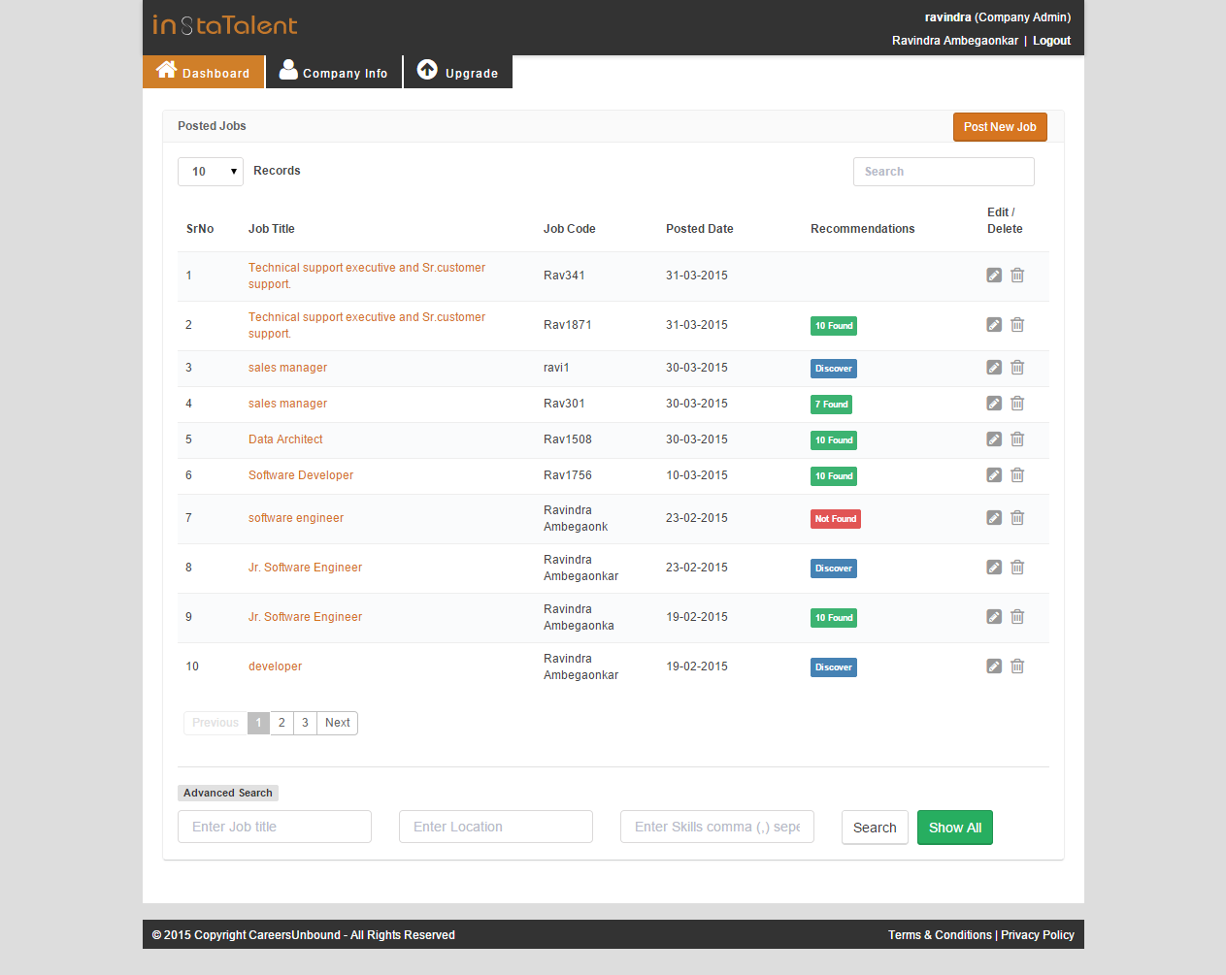This screenshot has width=1226, height=975.
Task: Select current page 1 in pagination
Action: point(258,723)
